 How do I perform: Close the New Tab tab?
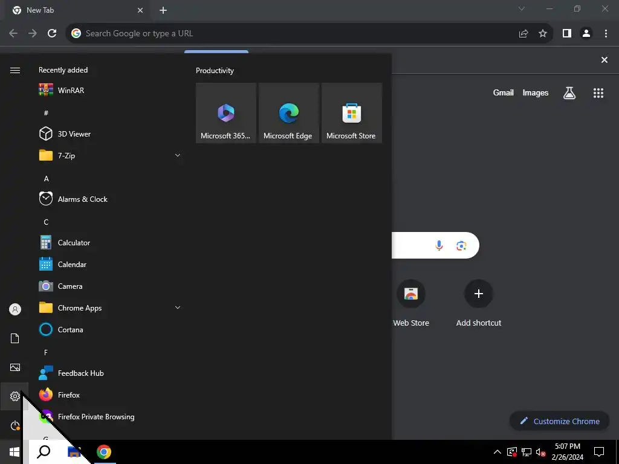140,10
